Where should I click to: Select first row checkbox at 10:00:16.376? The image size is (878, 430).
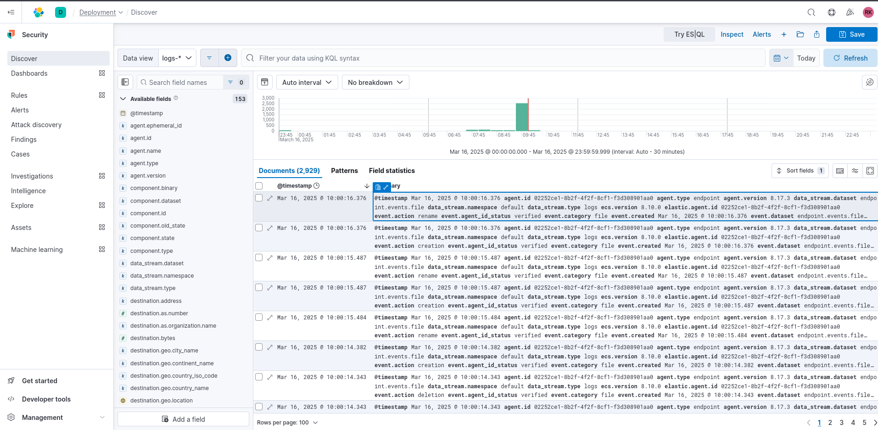coord(259,198)
